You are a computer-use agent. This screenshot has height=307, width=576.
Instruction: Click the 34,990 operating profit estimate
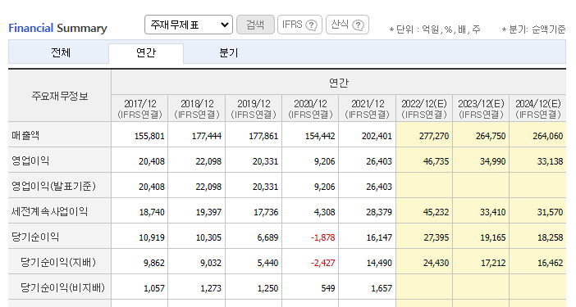[x=492, y=161]
